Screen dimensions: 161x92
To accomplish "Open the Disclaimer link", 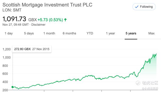I will pos(38,25).
